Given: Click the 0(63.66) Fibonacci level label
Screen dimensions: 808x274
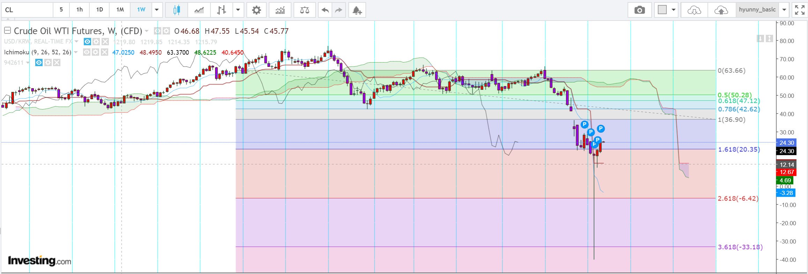Looking at the screenshot, I should pyautogui.click(x=732, y=71).
